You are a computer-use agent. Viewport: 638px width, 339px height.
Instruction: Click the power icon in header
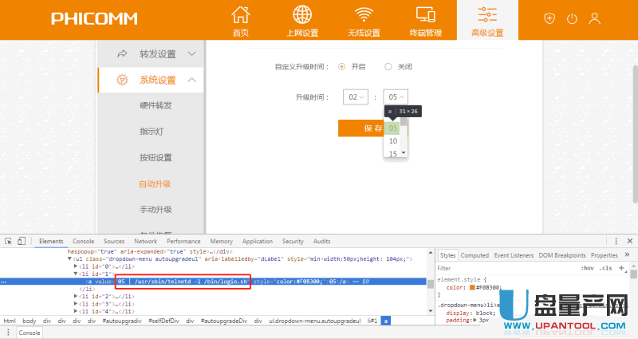572,18
